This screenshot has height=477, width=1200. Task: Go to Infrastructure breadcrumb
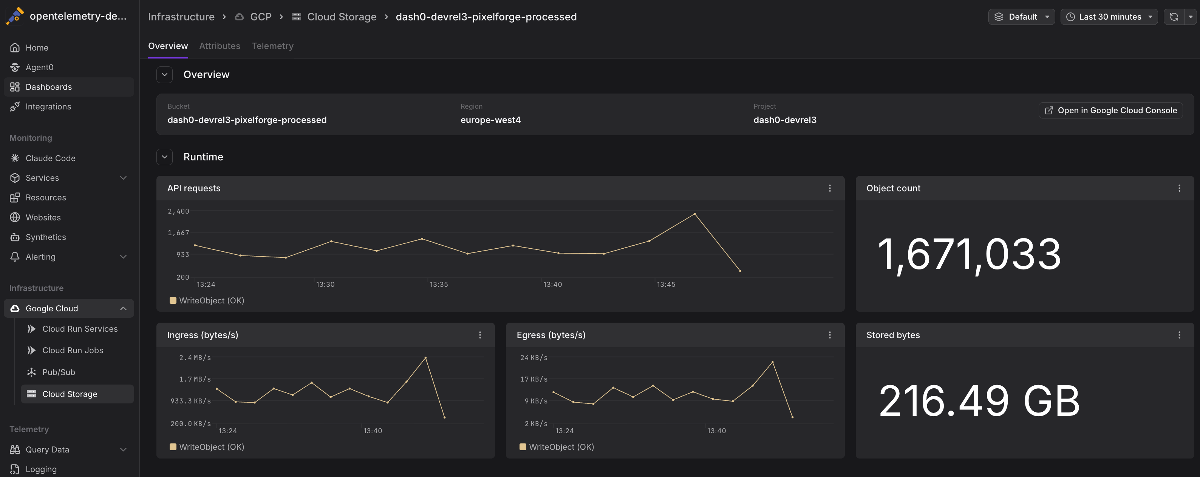[181, 17]
